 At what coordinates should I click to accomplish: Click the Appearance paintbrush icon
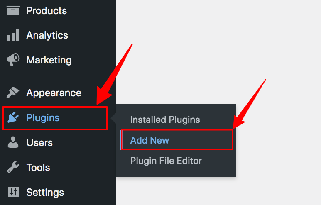(x=13, y=93)
